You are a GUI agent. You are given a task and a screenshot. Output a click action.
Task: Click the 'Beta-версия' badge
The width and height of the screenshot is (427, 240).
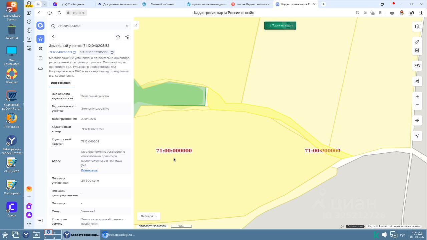click(355, 226)
